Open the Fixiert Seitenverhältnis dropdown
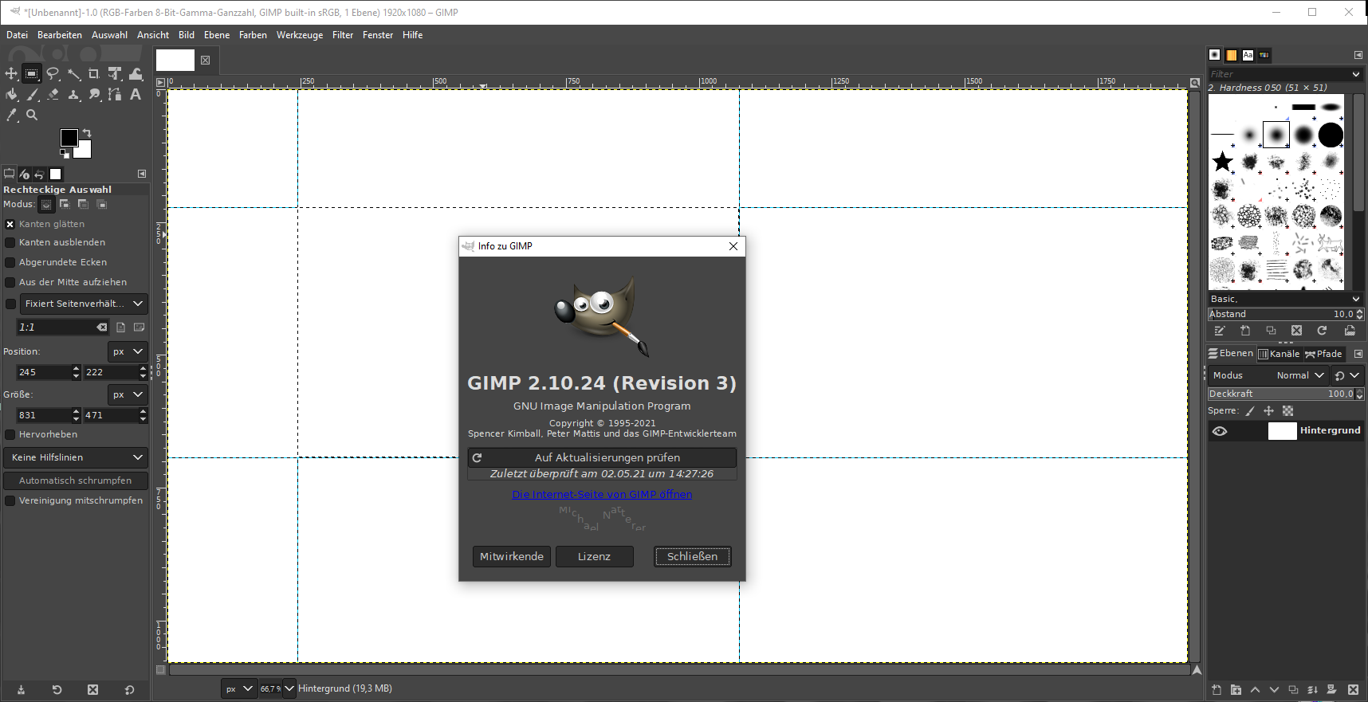Screen dimensions: 1368x702 [x=83, y=304]
